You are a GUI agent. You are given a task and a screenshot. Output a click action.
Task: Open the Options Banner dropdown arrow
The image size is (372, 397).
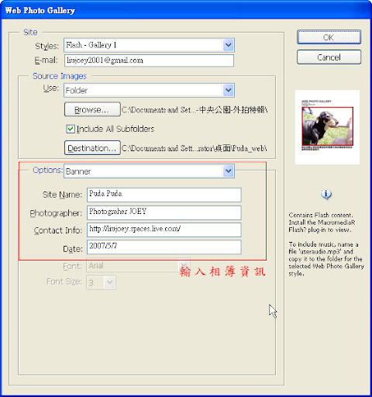pyautogui.click(x=228, y=171)
